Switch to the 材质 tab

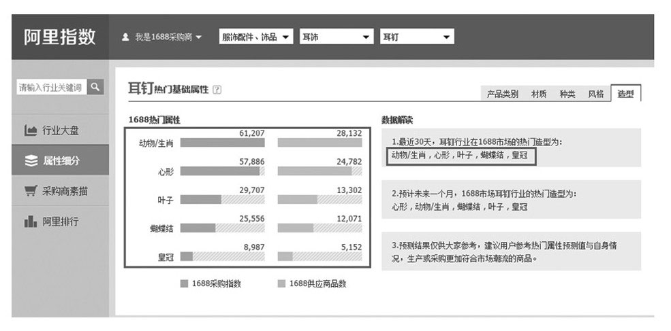tap(539, 94)
